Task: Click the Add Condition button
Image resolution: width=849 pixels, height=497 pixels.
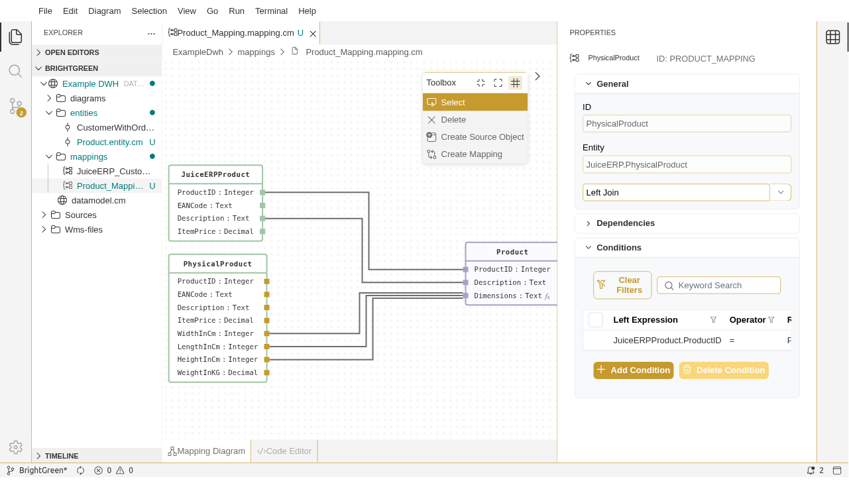Action: [633, 370]
